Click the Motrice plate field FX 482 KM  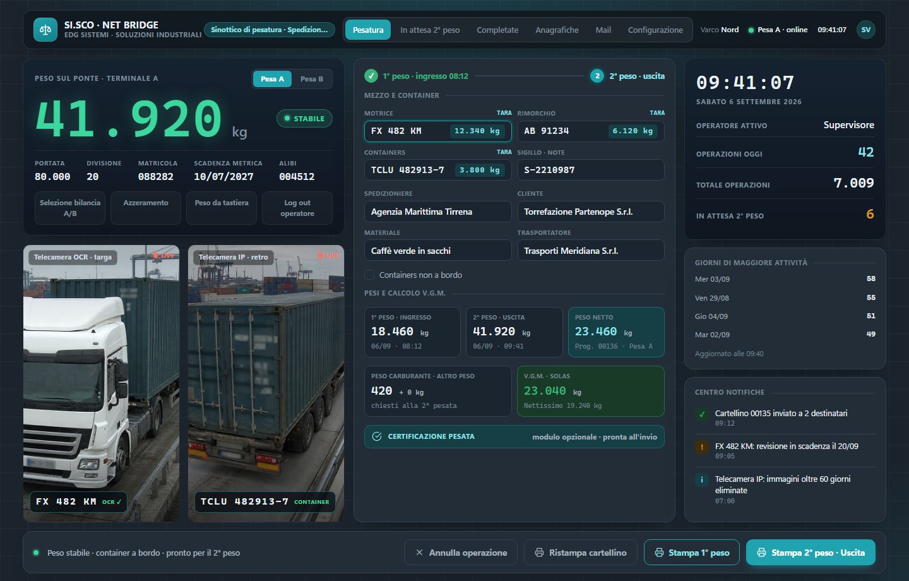(437, 131)
